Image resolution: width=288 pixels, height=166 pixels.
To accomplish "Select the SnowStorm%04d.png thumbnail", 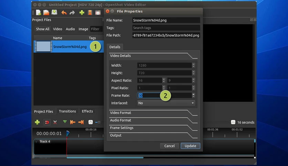I will coord(43,47).
